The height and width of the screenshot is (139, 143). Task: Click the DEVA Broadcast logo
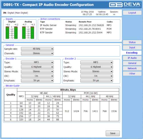click(x=125, y=5)
